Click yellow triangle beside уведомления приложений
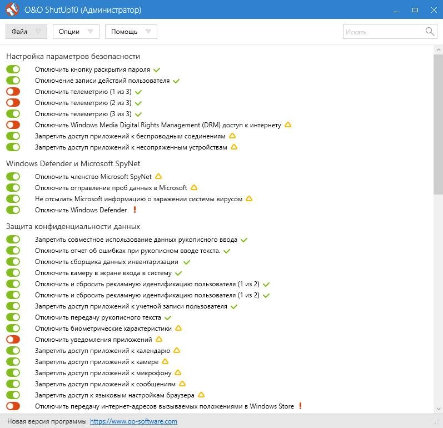 (x=159, y=339)
